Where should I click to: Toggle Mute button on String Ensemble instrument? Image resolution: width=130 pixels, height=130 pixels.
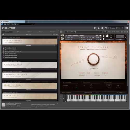coord(103,39)
